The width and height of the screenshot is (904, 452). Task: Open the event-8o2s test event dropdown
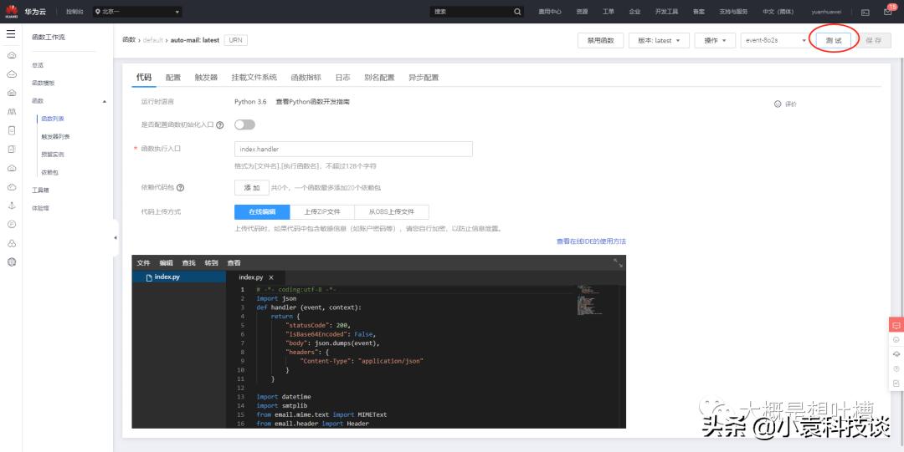(x=775, y=40)
